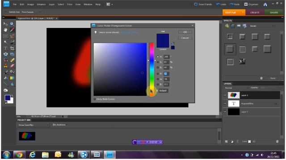Open the Point Sample size dropdown
Screen dimensions: 286x160
[x=31, y=12]
